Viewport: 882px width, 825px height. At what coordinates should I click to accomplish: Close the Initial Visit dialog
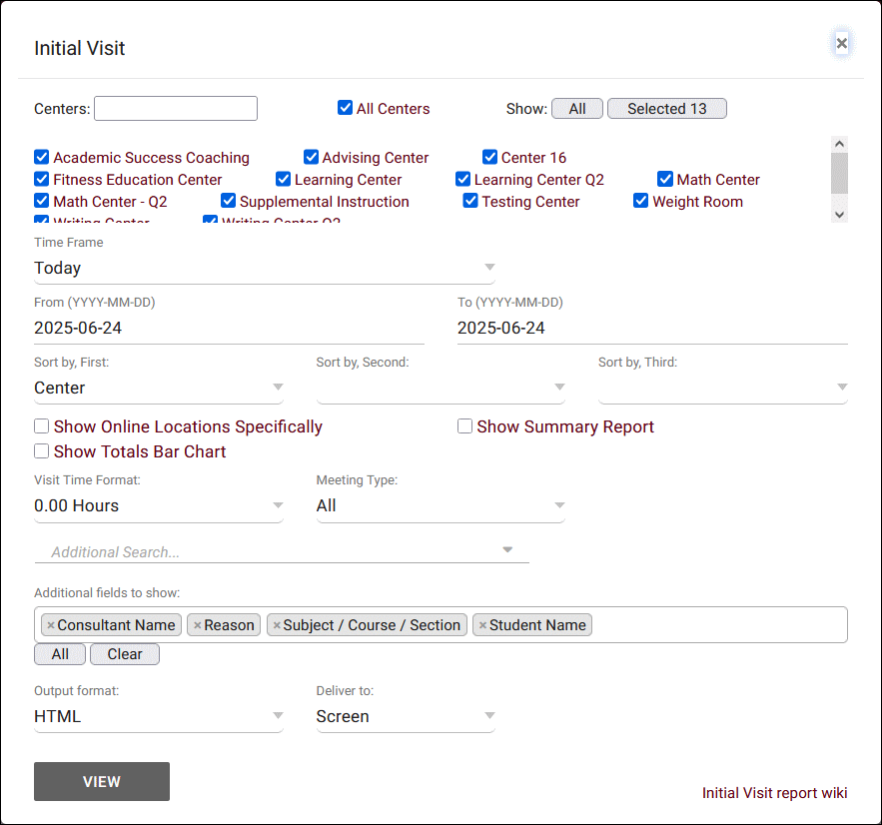[x=841, y=43]
